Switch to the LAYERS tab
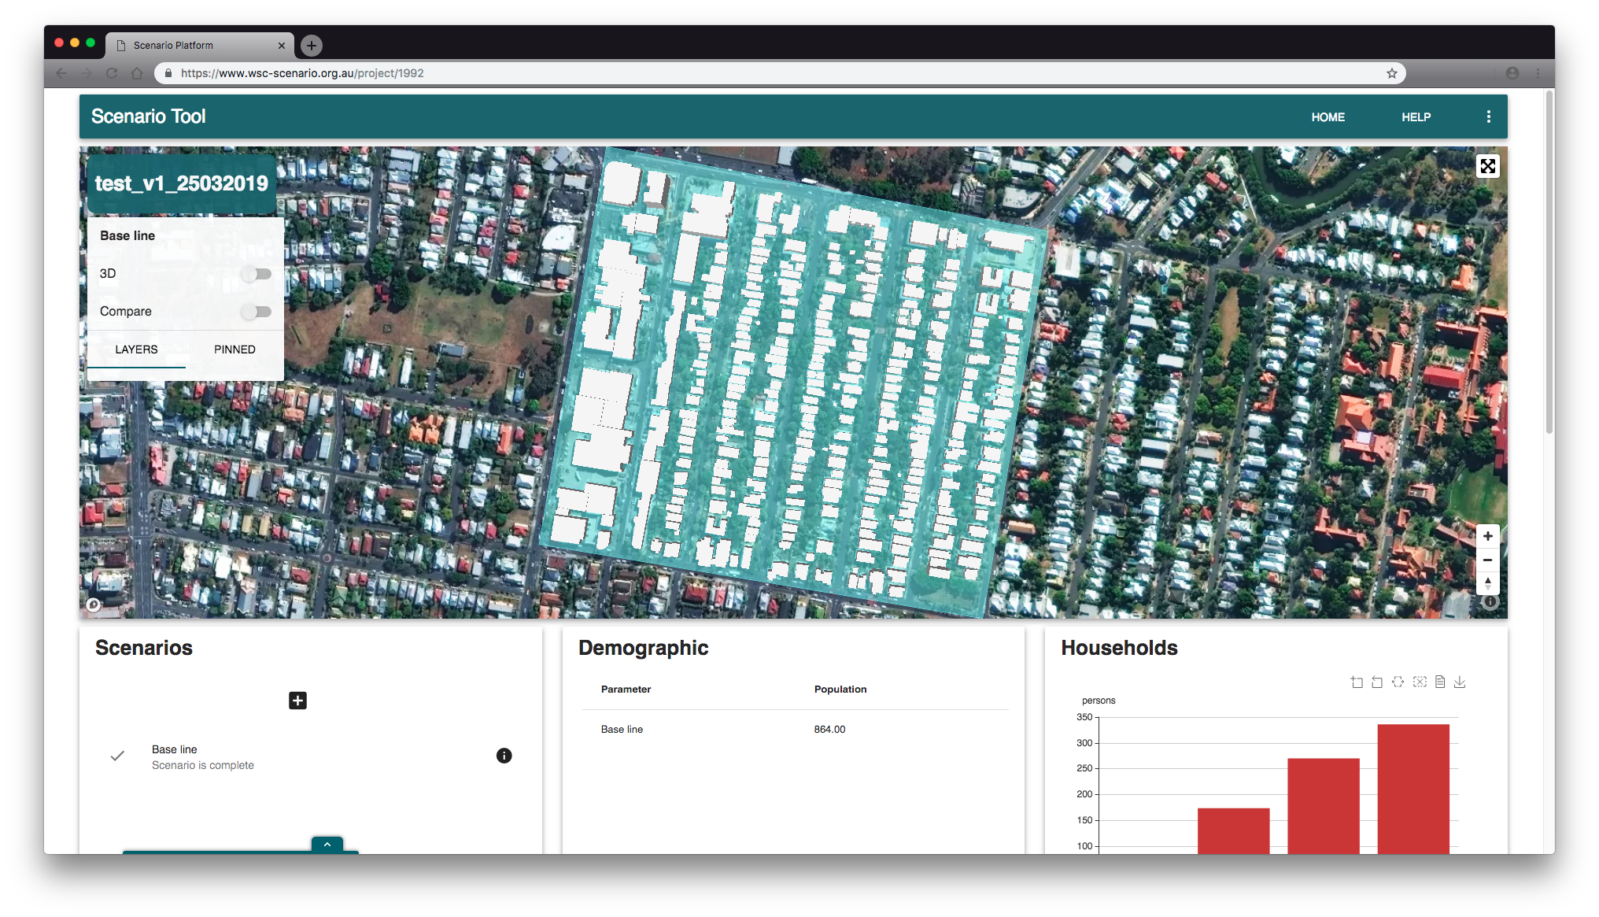This screenshot has width=1599, height=917. (x=136, y=349)
